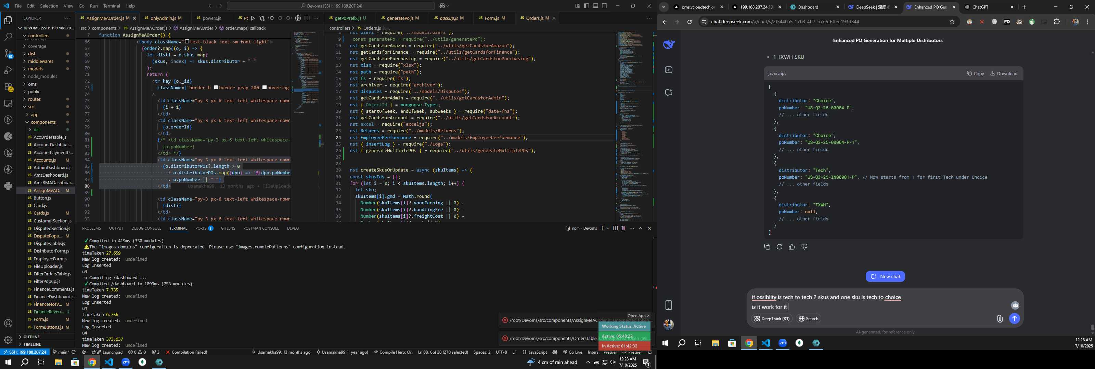The image size is (1095, 369).
Task: Open Chrome tab search dropdown
Action: pos(664,7)
